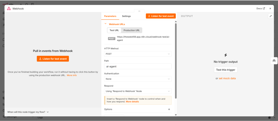
Task: Toggle sidebar icon in background n8n header
Action: pos(32,4)
